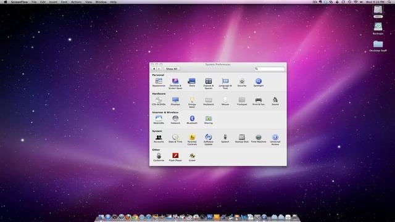Open Exposé & Spaces preferences
The height and width of the screenshot is (222, 395).
tap(209, 84)
